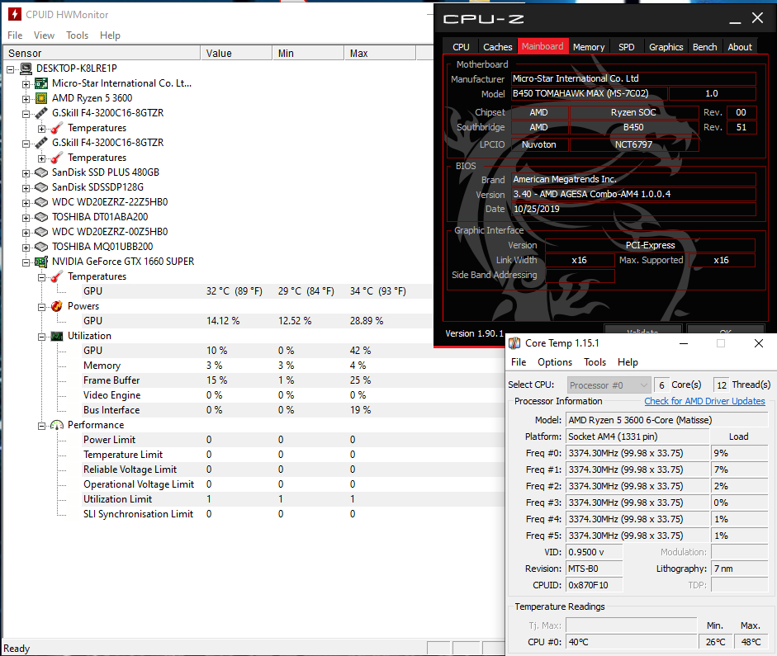Collapse the Utilization section under NVIDIA GPU
777x656 pixels.
tap(41, 337)
